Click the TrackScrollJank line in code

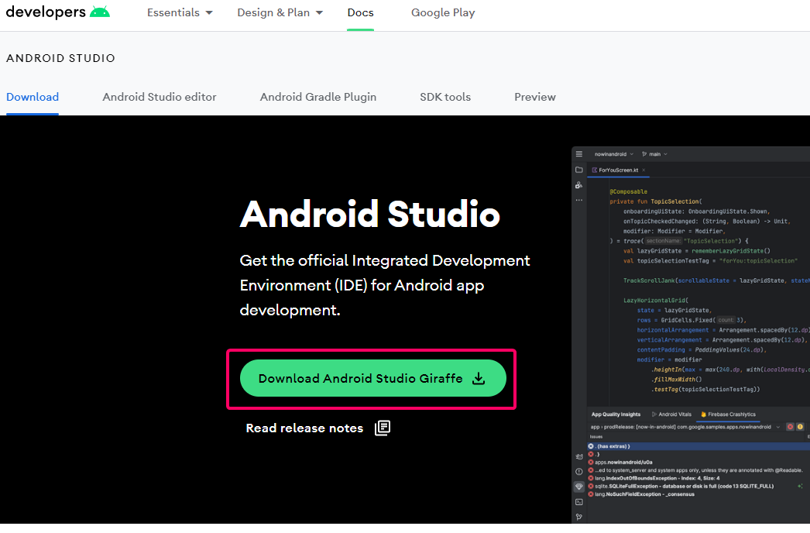click(x=716, y=280)
